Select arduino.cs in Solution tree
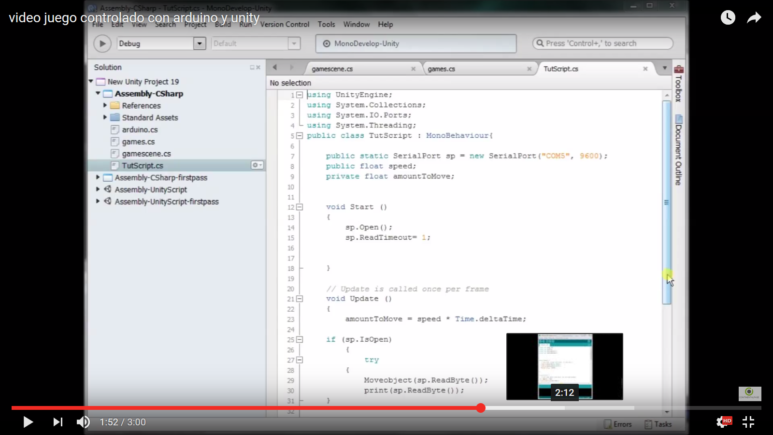Screen dimensions: 773x435 tap(140, 130)
